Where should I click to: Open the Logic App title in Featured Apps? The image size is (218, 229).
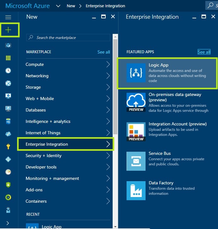(159, 65)
